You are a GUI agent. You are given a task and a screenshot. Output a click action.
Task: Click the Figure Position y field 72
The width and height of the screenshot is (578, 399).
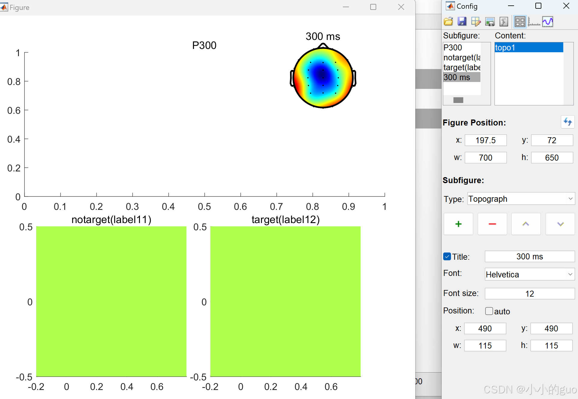[x=552, y=140]
